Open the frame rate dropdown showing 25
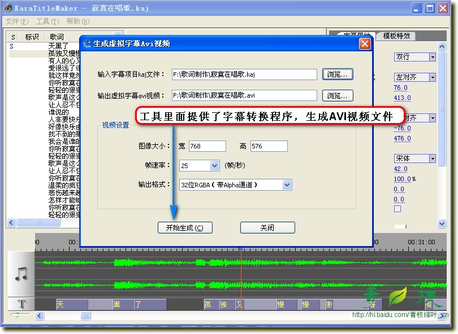 coord(214,165)
